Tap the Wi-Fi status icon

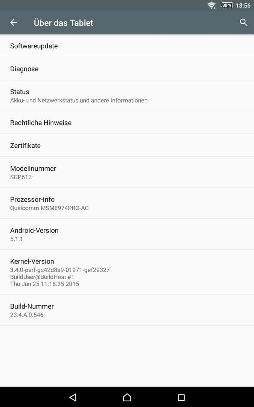click(x=211, y=5)
